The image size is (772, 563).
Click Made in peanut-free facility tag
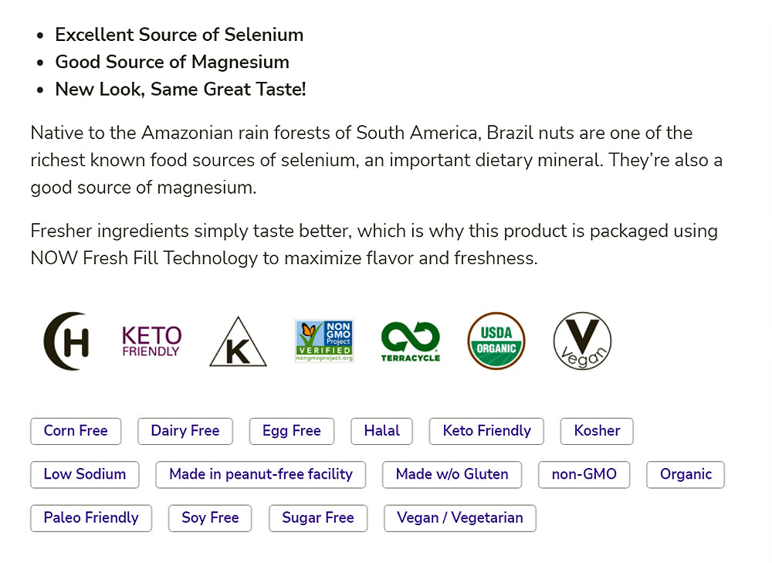(260, 474)
